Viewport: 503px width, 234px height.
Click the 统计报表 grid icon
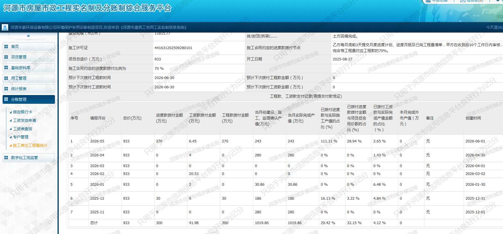tap(6, 89)
